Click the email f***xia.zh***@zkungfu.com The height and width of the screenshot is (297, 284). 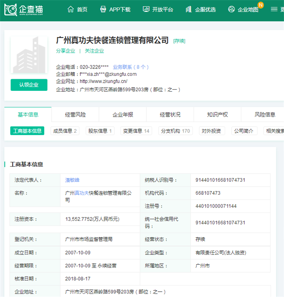click(x=108, y=74)
